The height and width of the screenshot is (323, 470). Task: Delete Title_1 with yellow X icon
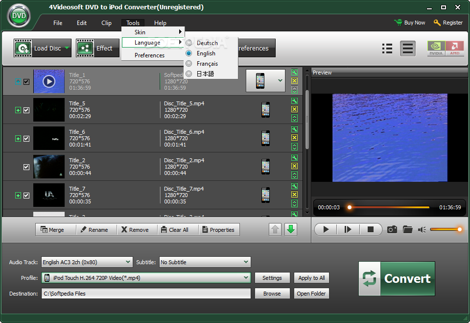[294, 81]
